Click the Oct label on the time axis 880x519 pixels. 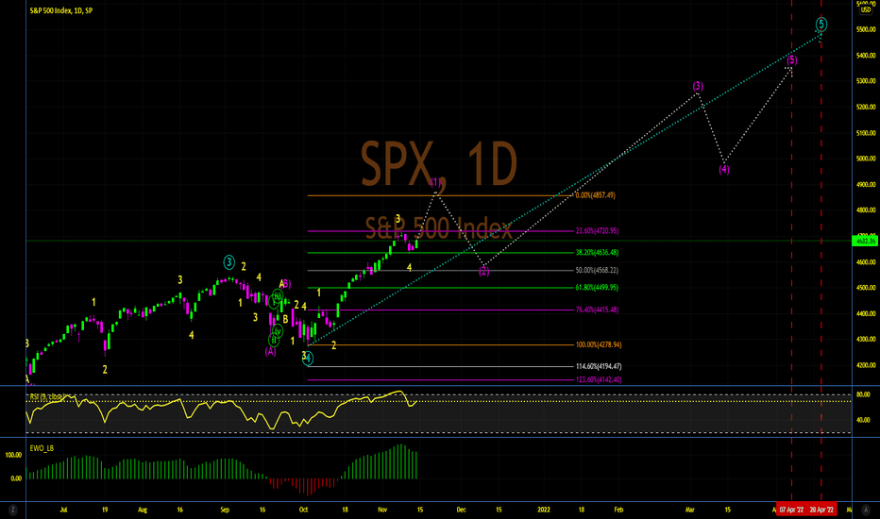point(304,510)
